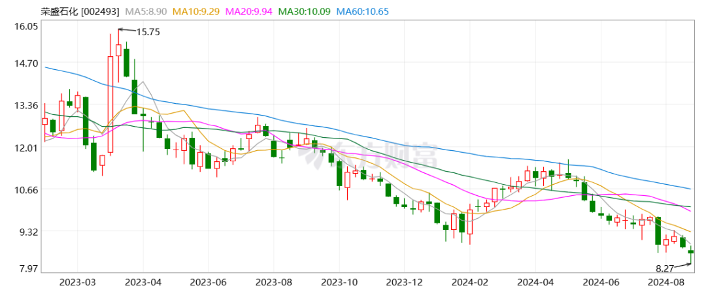Click the 2024-02 date axis label

click(x=469, y=281)
